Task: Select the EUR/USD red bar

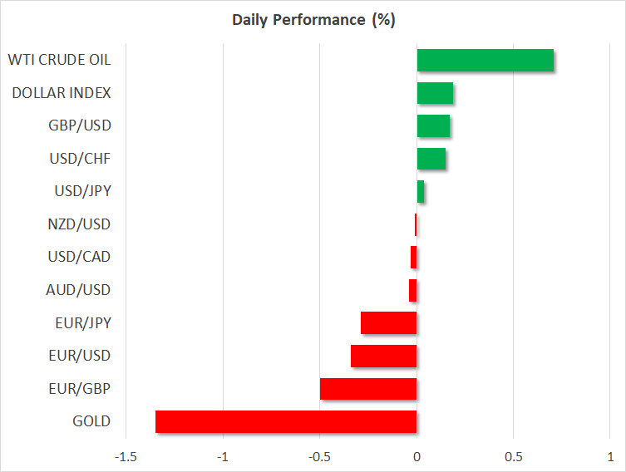Action: coord(383,356)
